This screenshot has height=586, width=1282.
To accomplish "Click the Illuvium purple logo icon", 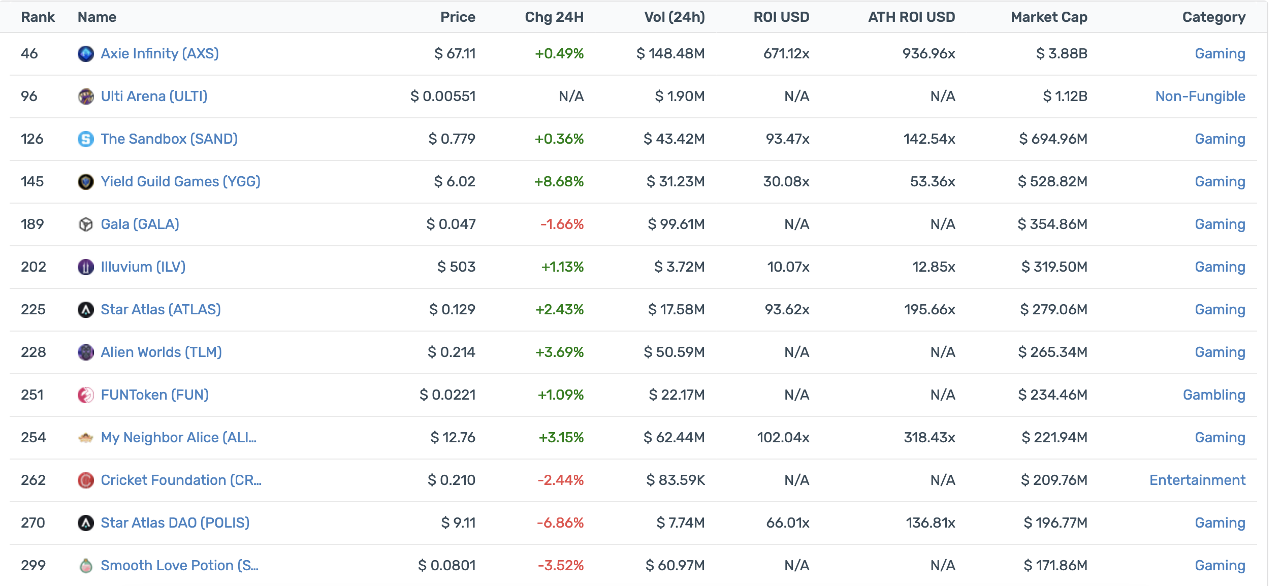I will [x=85, y=267].
